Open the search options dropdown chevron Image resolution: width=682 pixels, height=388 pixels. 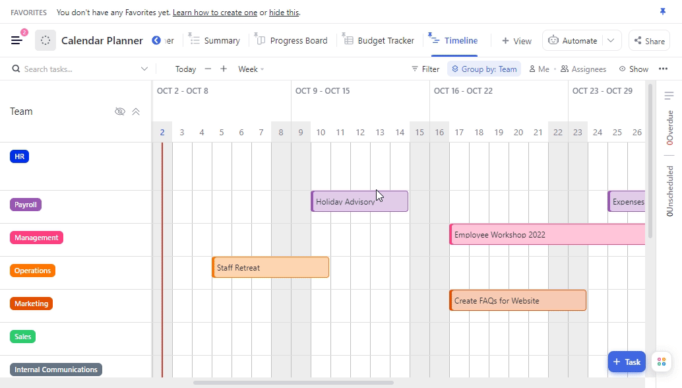pyautogui.click(x=144, y=69)
